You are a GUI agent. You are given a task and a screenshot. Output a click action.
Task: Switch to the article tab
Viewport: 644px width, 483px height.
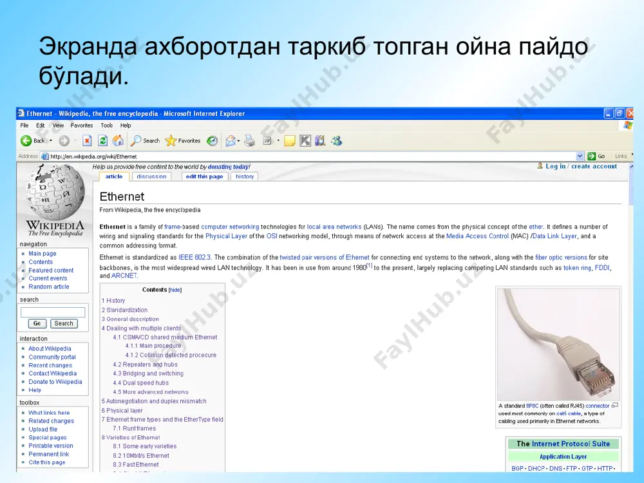114,176
